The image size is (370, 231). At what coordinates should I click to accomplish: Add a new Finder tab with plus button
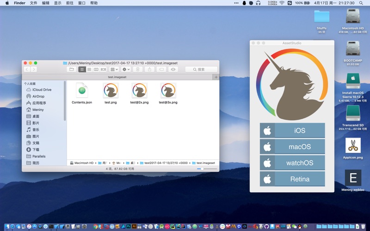point(216,77)
